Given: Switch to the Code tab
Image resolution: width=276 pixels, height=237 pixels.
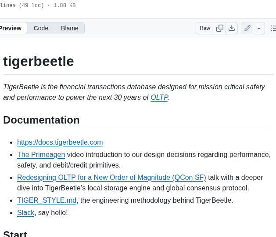Looking at the screenshot, I should pyautogui.click(x=41, y=28).
